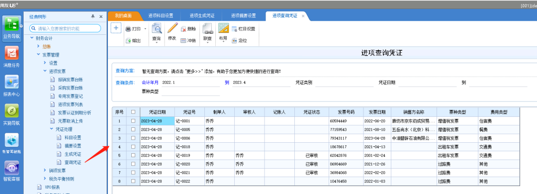Viewport: 537px width, 194px height.
Task: Open the 消息任务 sidebar icon
Action: 11,57
